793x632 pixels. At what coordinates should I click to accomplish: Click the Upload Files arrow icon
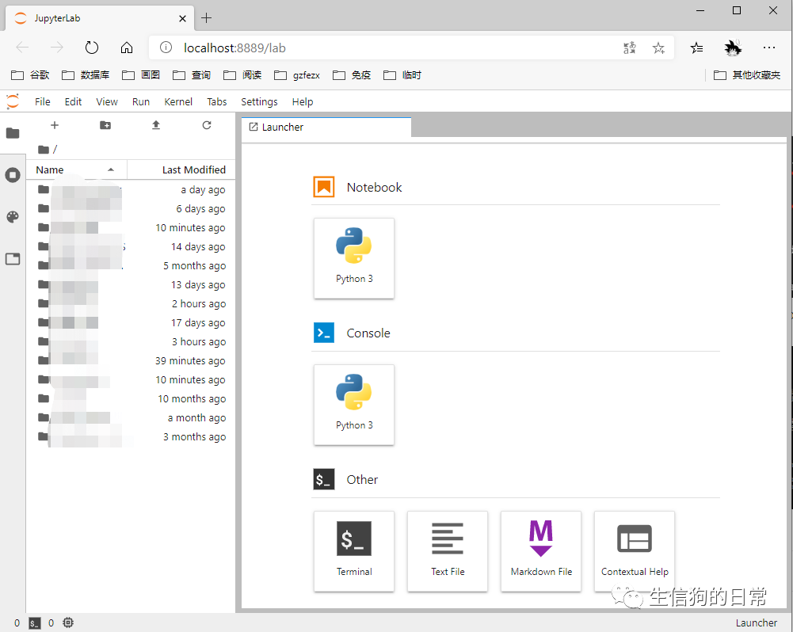pyautogui.click(x=156, y=125)
